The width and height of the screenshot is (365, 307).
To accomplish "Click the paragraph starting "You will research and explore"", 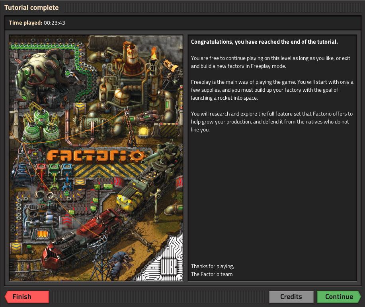I will [x=271, y=122].
